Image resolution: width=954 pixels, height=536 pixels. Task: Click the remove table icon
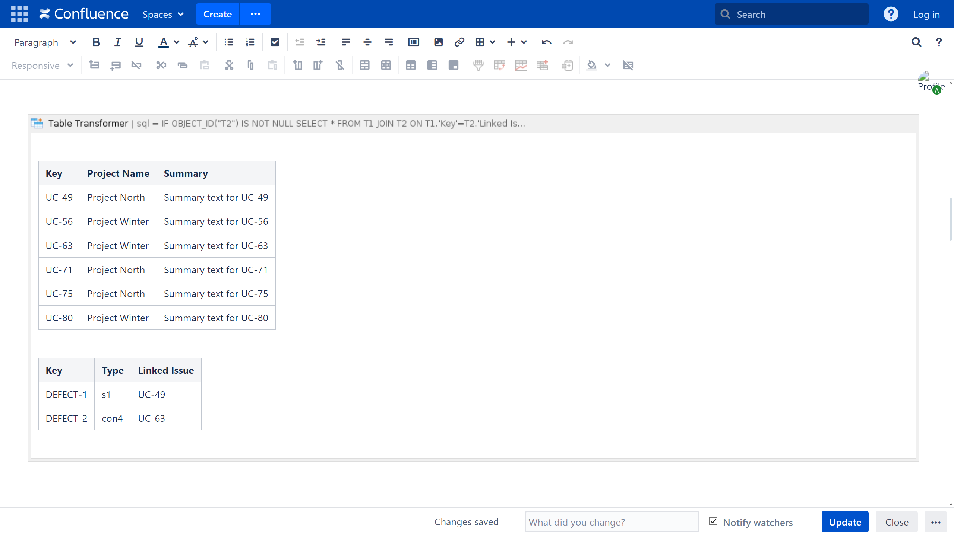(628, 66)
